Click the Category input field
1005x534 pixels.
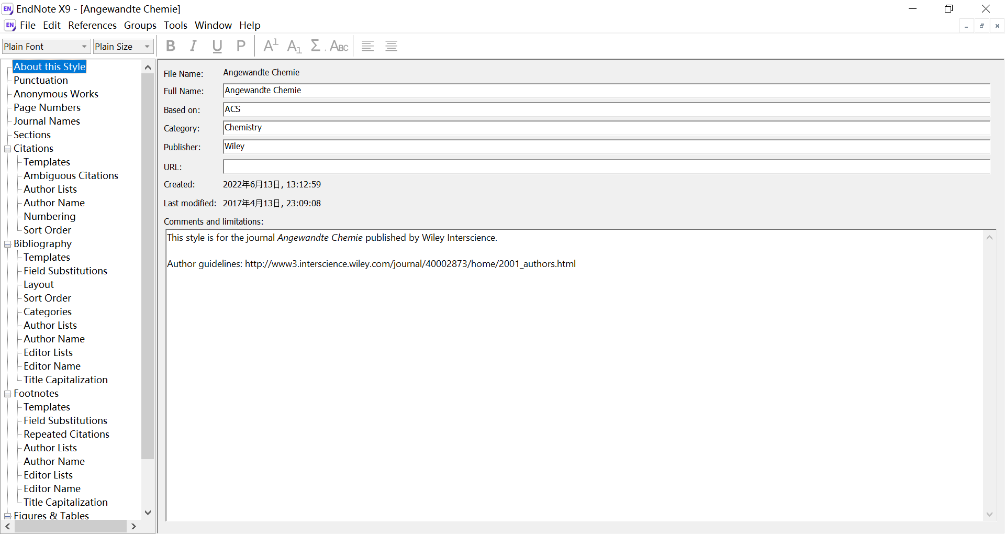pyautogui.click(x=607, y=128)
